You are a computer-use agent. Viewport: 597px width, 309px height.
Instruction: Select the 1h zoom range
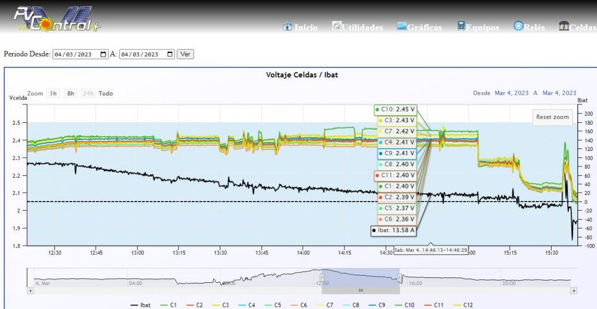[53, 93]
